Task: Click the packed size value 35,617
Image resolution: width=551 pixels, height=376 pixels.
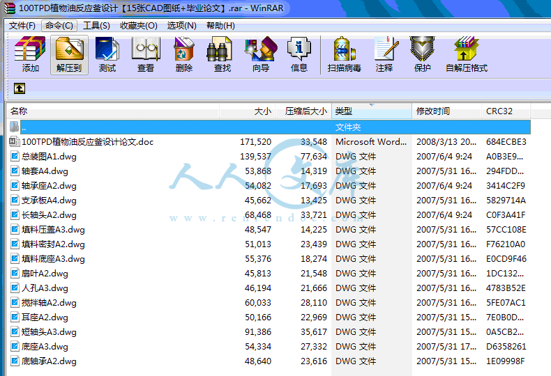Action: [314, 332]
